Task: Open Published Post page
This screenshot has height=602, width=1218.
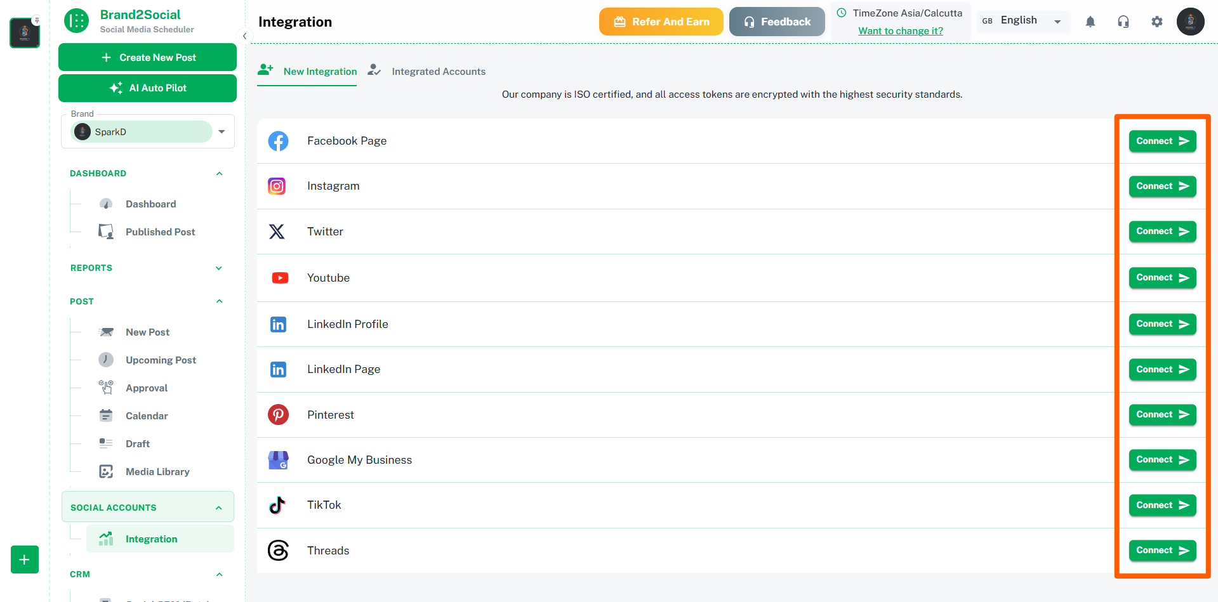Action: (160, 232)
